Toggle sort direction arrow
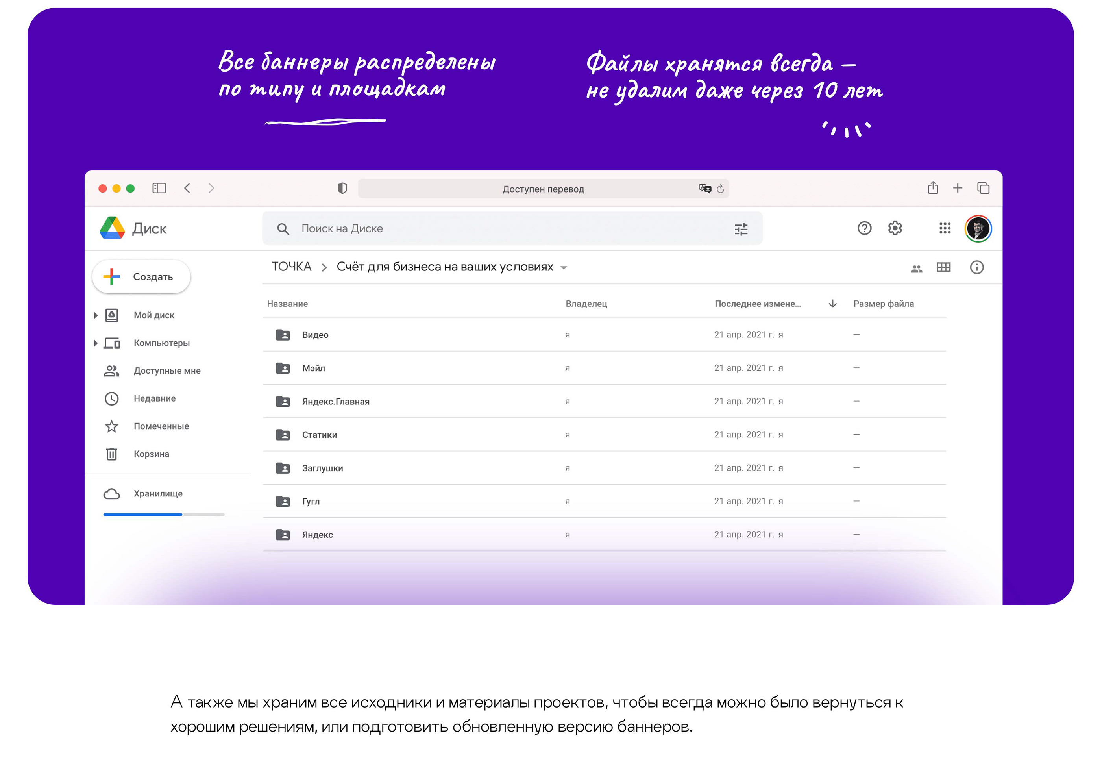 click(x=833, y=304)
